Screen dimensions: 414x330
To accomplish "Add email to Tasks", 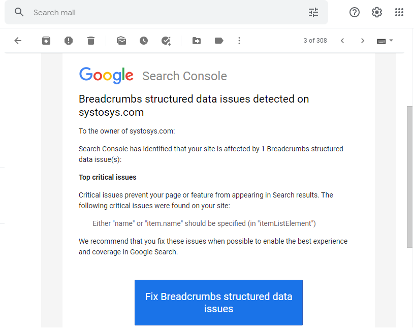I will [x=166, y=41].
